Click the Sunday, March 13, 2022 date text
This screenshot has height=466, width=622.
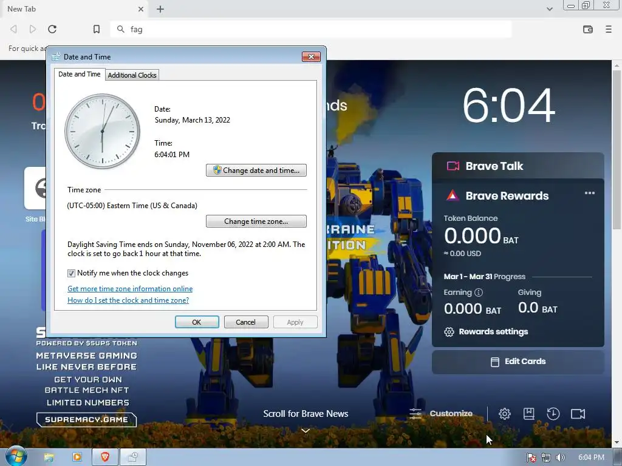[193, 120]
